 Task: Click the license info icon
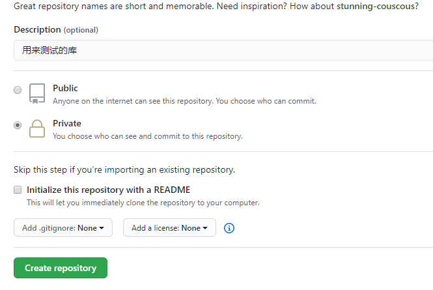[x=229, y=228]
